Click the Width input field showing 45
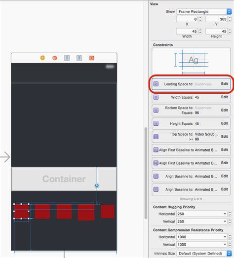The height and width of the screenshot is (258, 234). (187, 31)
